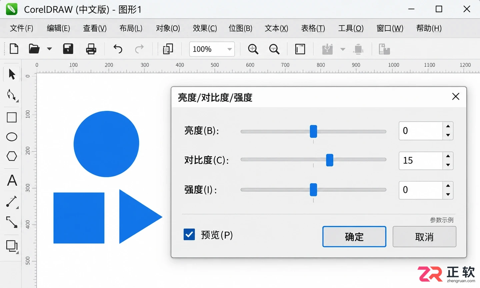
Task: Select the Connector tool
Action: 12,222
